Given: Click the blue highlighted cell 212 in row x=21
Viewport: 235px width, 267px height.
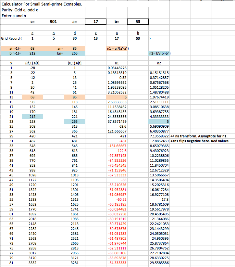Looking at the screenshot, I should tap(32, 117).
